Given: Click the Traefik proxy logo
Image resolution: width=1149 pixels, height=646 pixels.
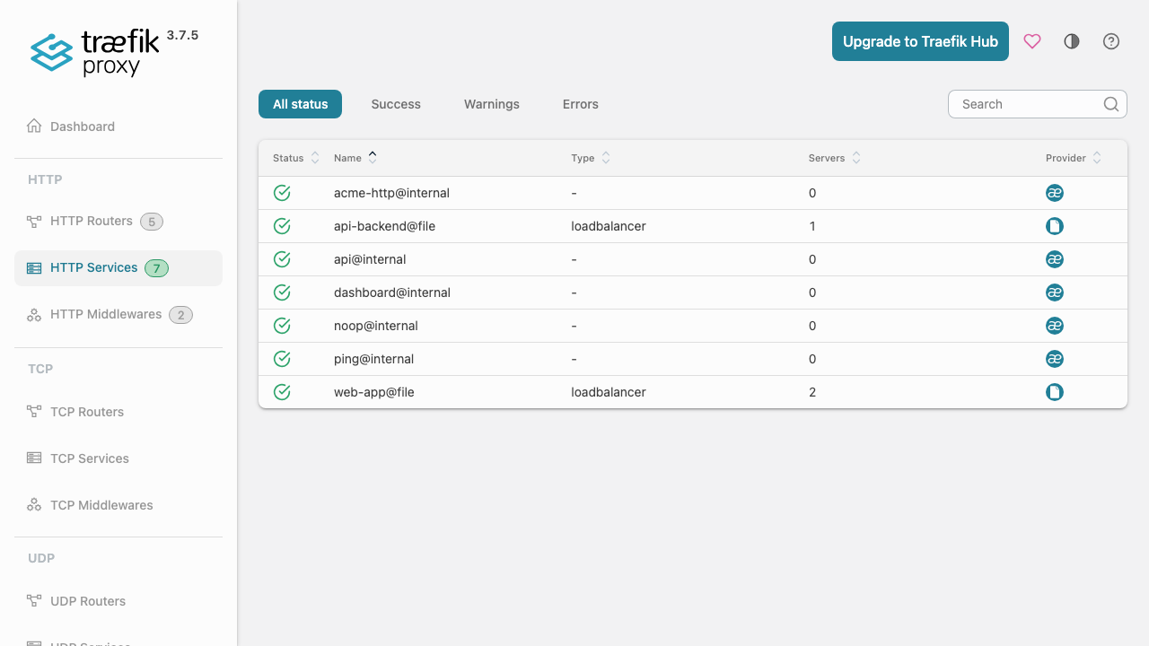Looking at the screenshot, I should (x=95, y=53).
